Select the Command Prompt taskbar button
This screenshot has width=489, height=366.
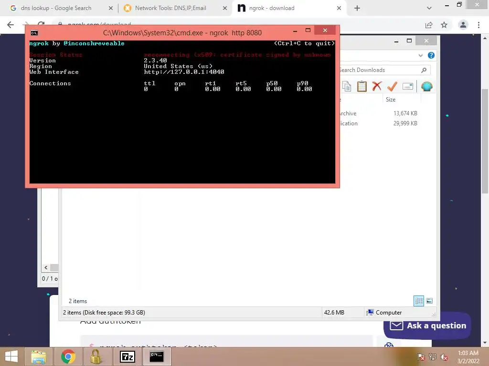pos(157,356)
